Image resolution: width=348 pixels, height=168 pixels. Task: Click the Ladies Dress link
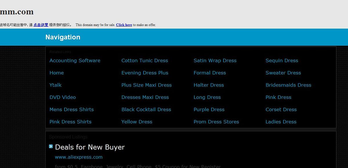[x=281, y=122]
